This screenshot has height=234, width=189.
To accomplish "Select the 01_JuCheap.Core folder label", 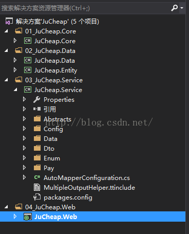I will 50,31.
